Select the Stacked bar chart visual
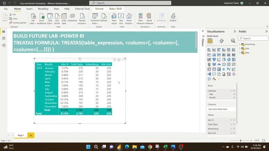 (209, 50)
